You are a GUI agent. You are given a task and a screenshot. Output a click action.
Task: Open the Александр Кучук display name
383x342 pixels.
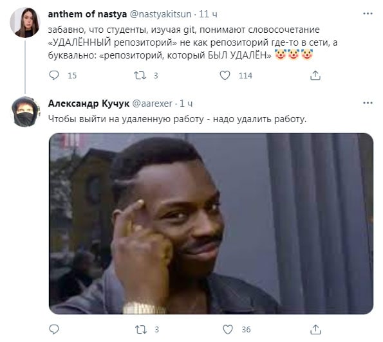pos(89,104)
